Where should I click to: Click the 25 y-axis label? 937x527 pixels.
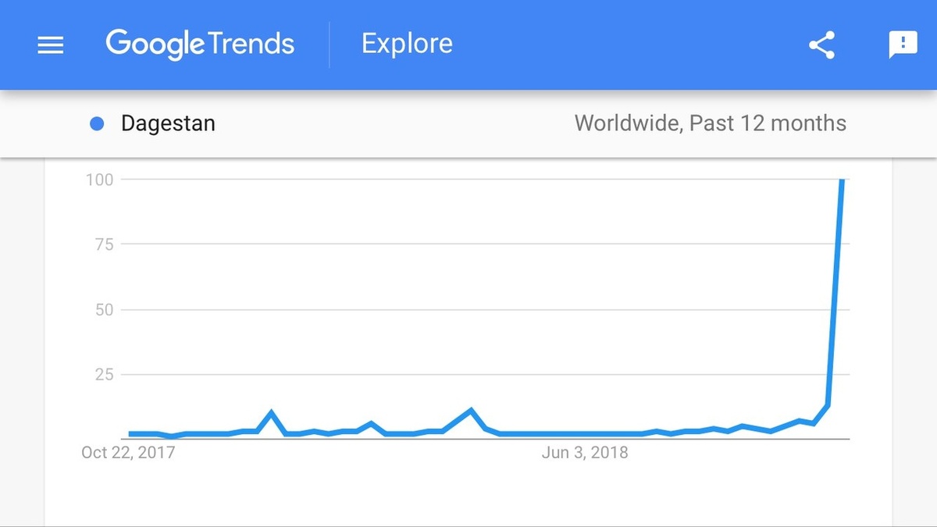tap(105, 375)
